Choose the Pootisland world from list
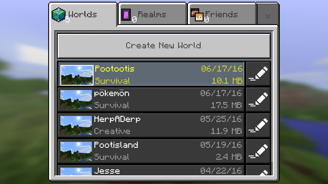The image size is (328, 184). (151, 151)
